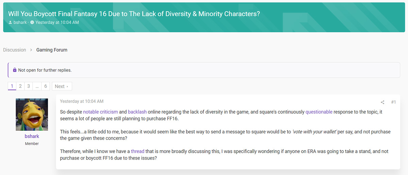Open the 'backlash' hyperlink
408x175 pixels.
click(137, 112)
